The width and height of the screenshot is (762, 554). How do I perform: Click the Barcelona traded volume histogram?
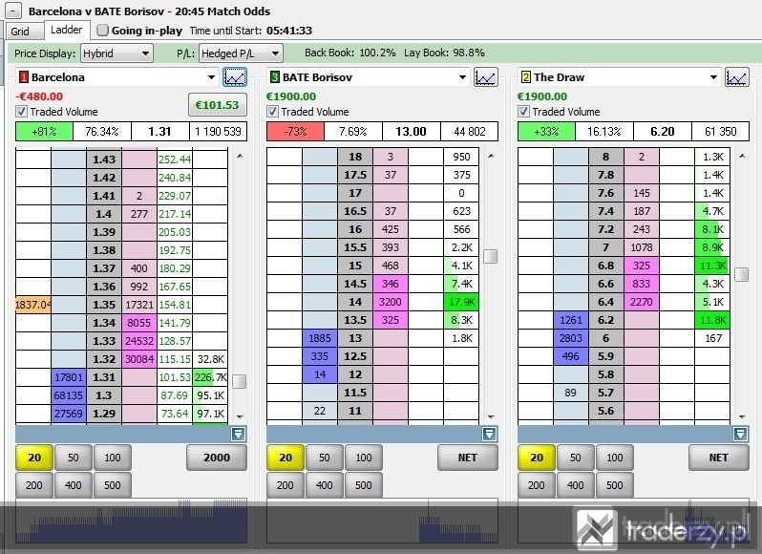click(x=131, y=521)
